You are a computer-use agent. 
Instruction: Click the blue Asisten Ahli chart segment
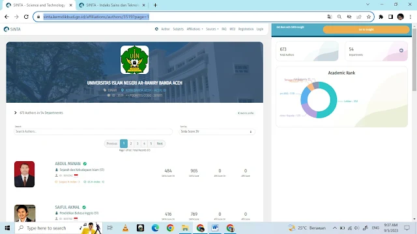click(x=305, y=96)
